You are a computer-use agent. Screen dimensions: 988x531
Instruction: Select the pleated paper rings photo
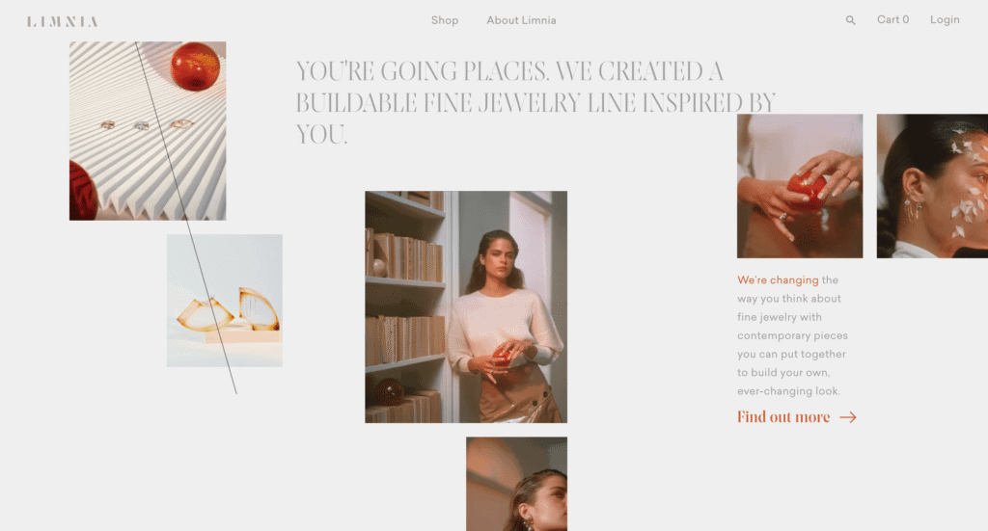[x=148, y=131]
